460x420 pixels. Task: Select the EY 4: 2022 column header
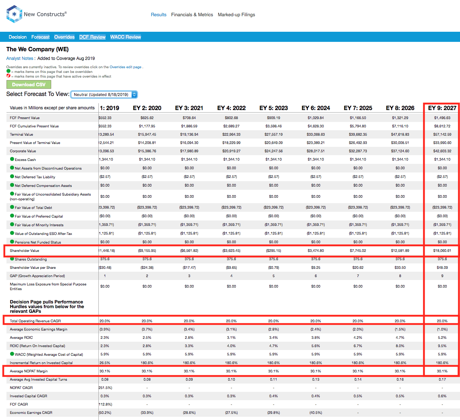pyautogui.click(x=231, y=108)
